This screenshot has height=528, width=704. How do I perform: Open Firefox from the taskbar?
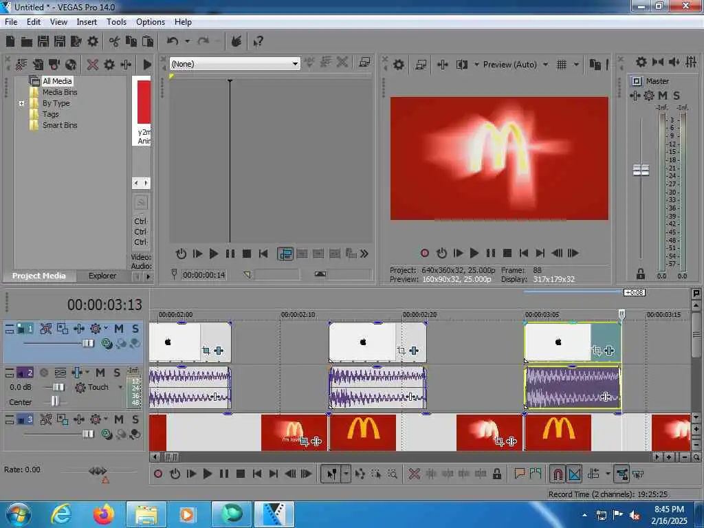103,514
